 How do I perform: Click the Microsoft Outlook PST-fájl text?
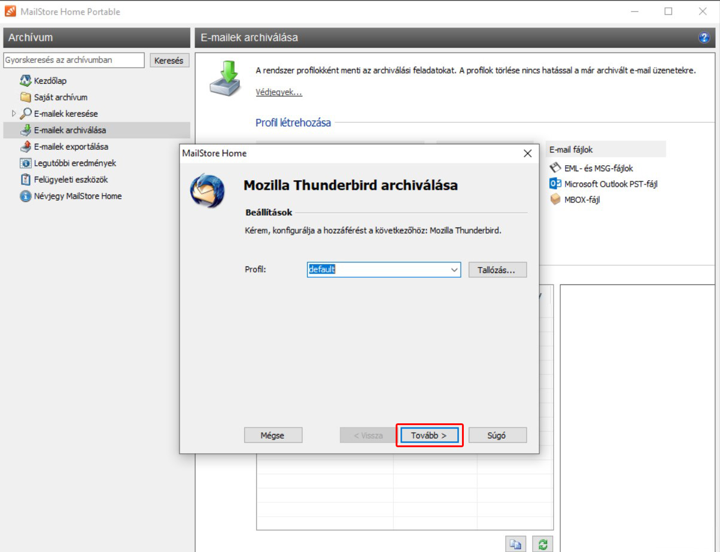(x=611, y=184)
